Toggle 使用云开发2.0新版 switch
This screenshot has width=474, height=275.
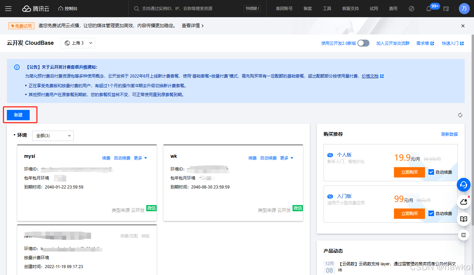pos(363,43)
